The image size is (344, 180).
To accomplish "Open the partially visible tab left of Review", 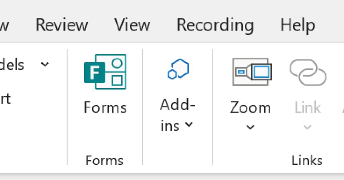I will point(4,25).
